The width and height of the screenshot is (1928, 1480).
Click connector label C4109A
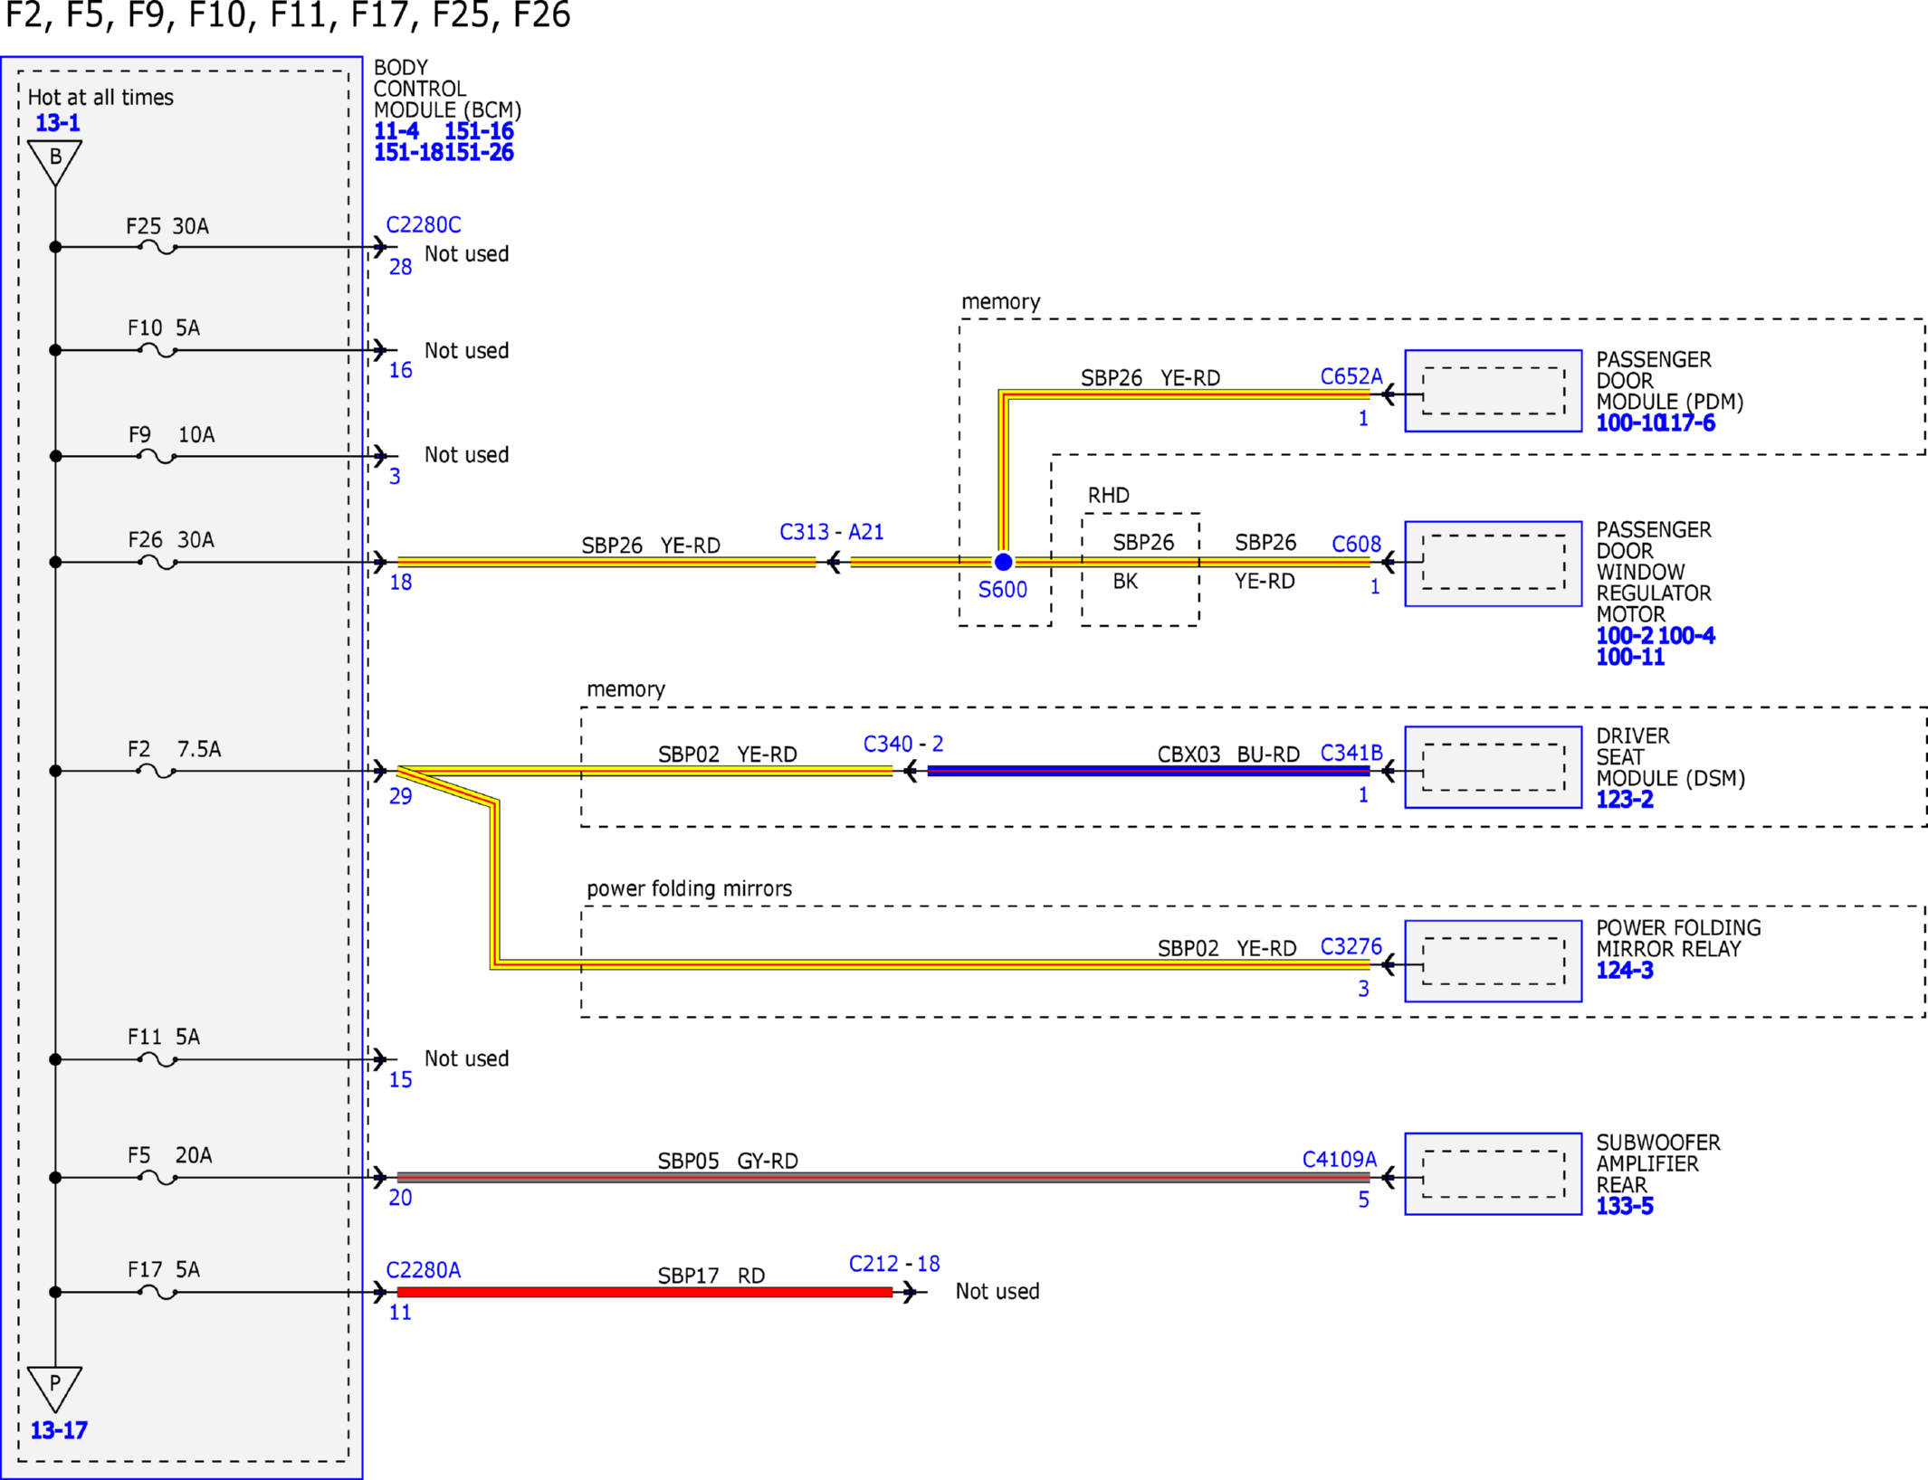(x=1340, y=1160)
